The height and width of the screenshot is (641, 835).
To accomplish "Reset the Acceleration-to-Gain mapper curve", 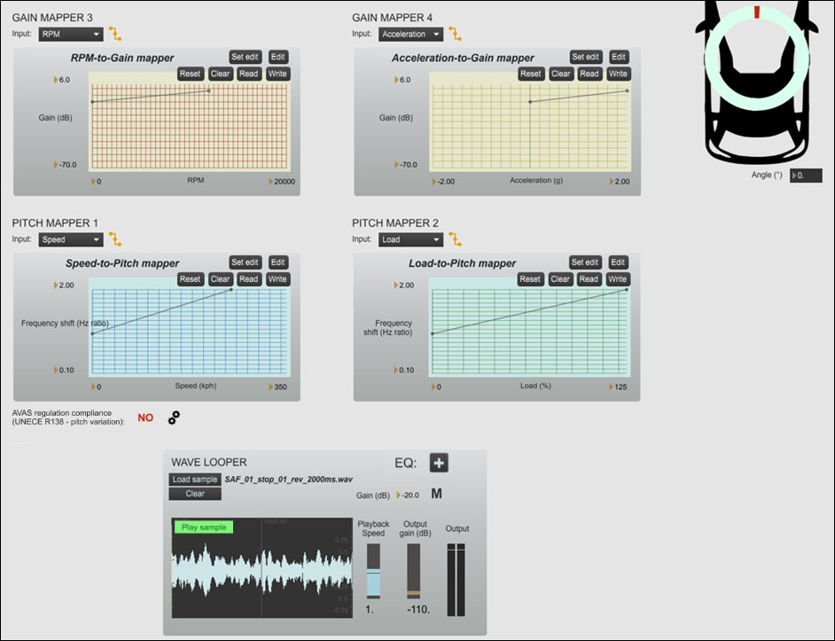I will point(530,74).
